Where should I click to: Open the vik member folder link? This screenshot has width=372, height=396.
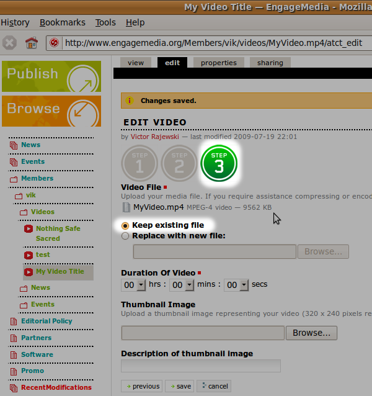click(31, 195)
